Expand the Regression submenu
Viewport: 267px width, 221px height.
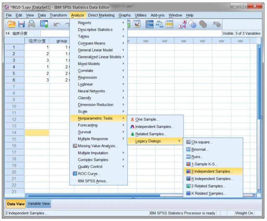pos(98,77)
